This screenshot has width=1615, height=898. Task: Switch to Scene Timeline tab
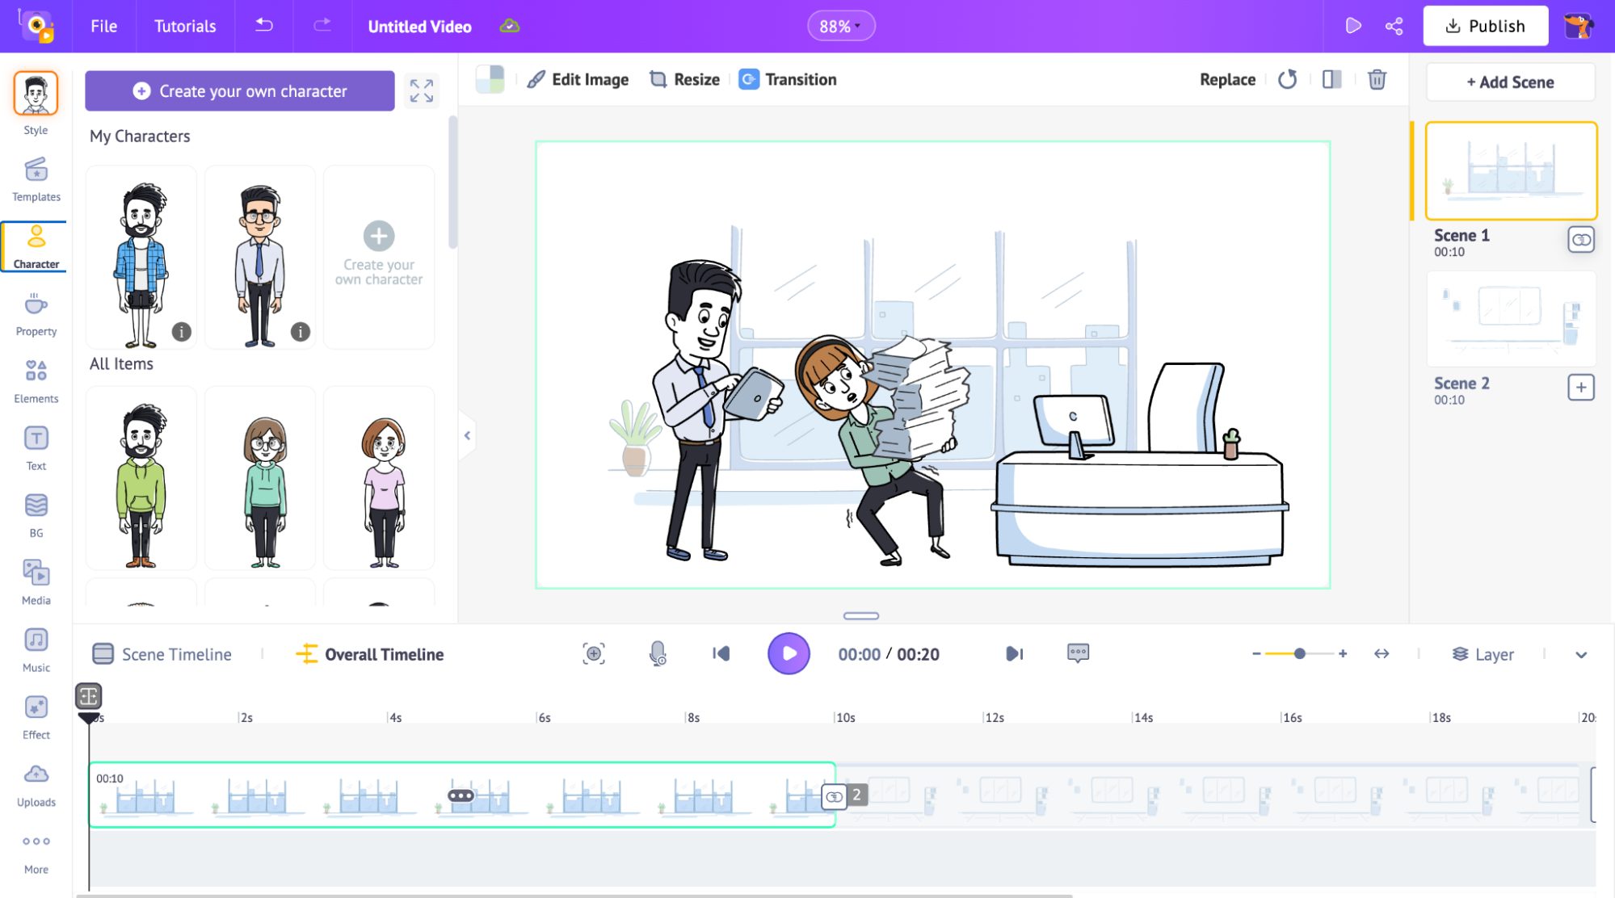(x=162, y=654)
